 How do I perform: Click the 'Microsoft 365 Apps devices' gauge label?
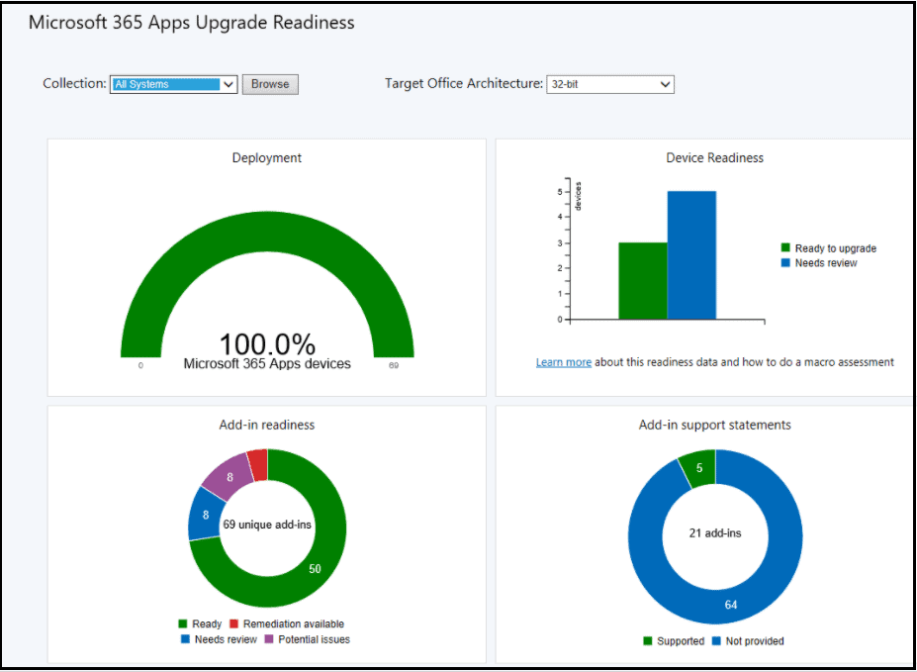click(x=267, y=364)
